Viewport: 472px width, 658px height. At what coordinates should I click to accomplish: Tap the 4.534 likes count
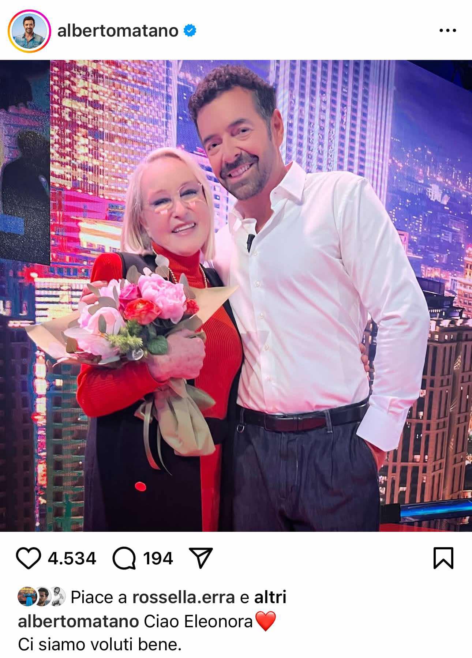[x=72, y=559]
